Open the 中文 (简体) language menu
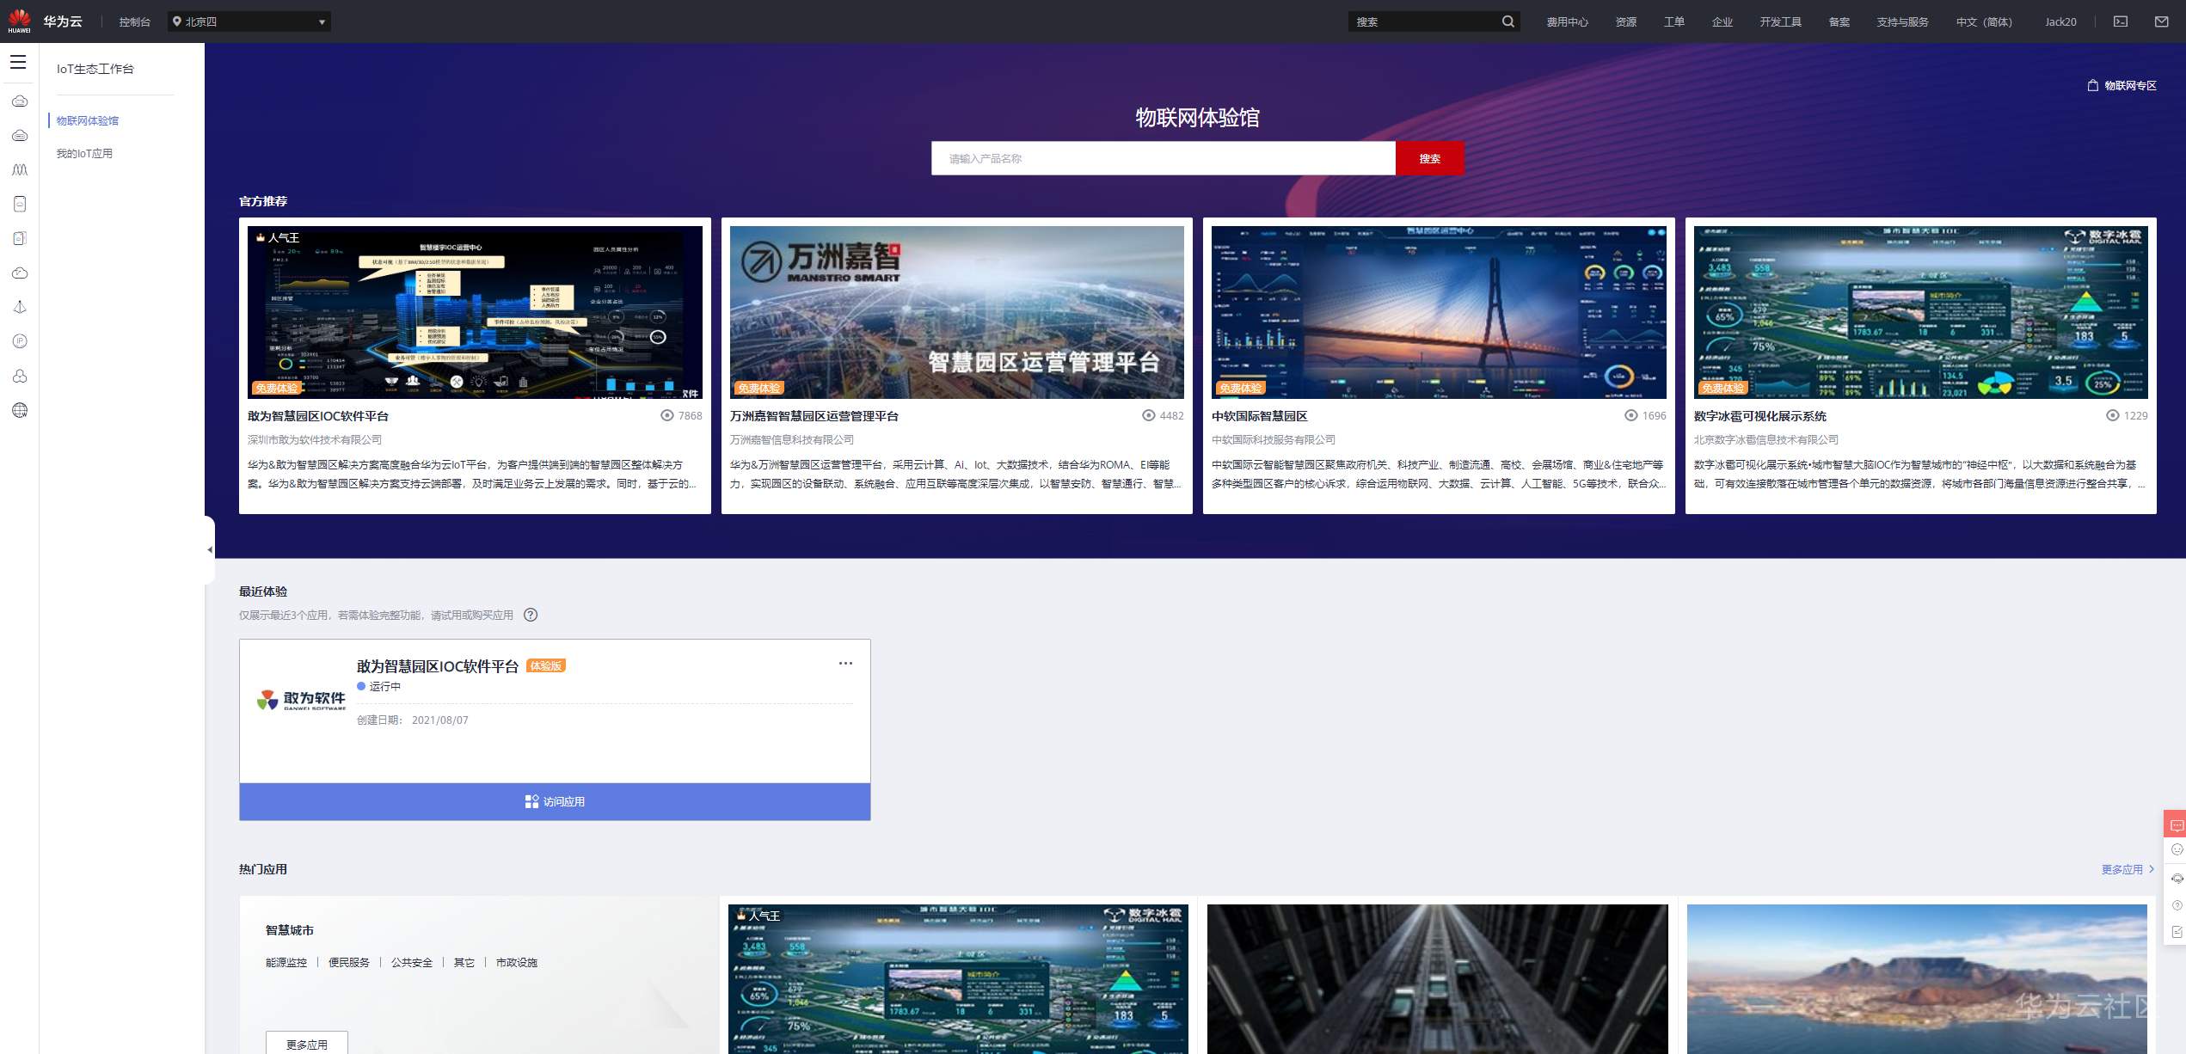 [x=1983, y=21]
